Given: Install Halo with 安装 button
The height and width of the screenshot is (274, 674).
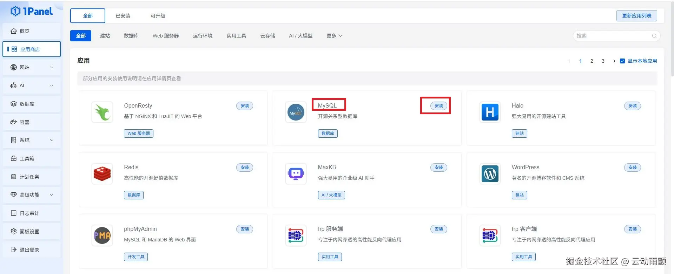Looking at the screenshot, I should coord(633,106).
